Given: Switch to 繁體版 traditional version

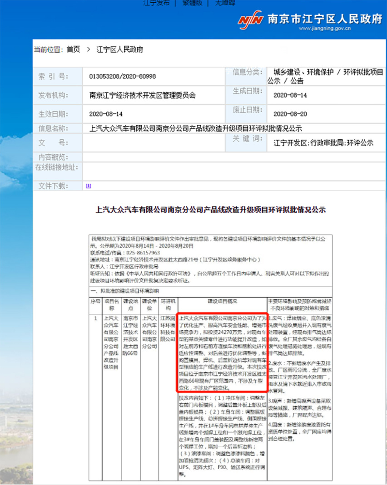Looking at the screenshot, I should point(192,3).
